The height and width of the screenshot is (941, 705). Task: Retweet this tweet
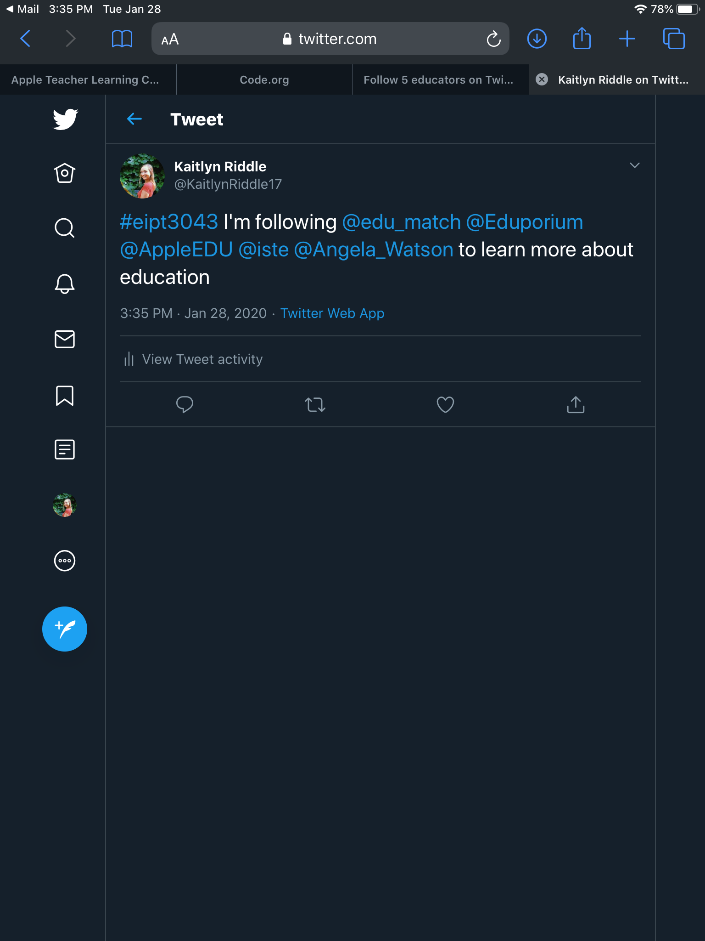[x=315, y=405]
